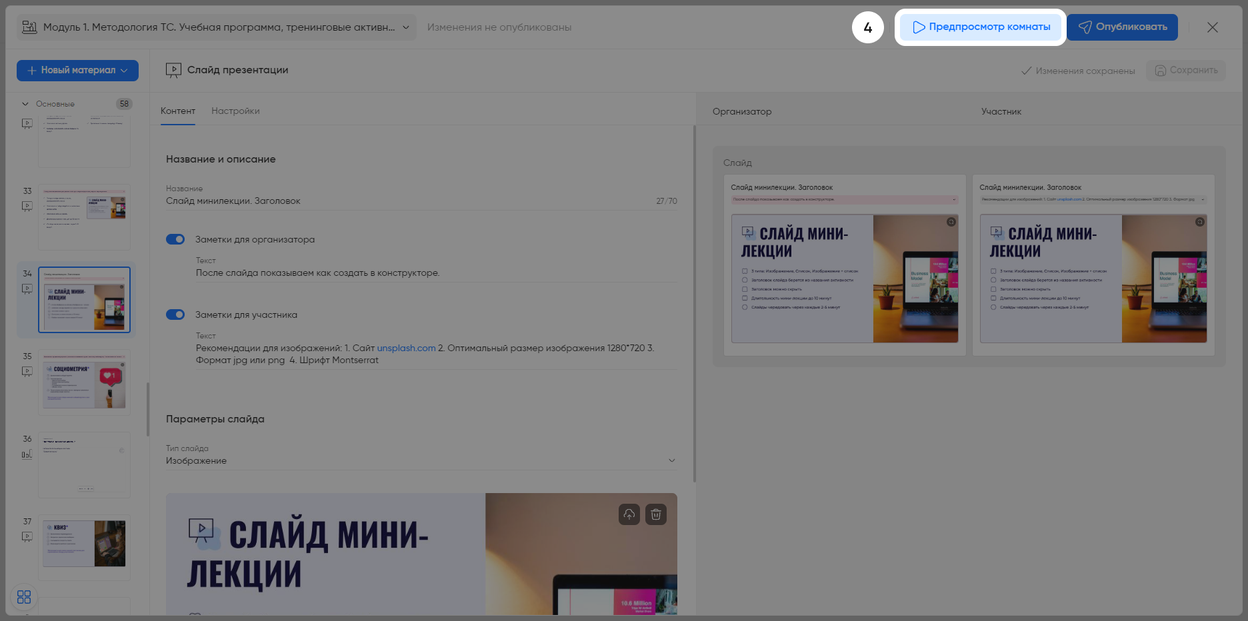The image size is (1248, 621).
Task: Click the 'Название и описание' heading
Action: click(221, 159)
